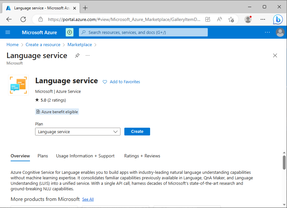Open the Plans tab
Image resolution: width=287 pixels, height=208 pixels.
43,156
